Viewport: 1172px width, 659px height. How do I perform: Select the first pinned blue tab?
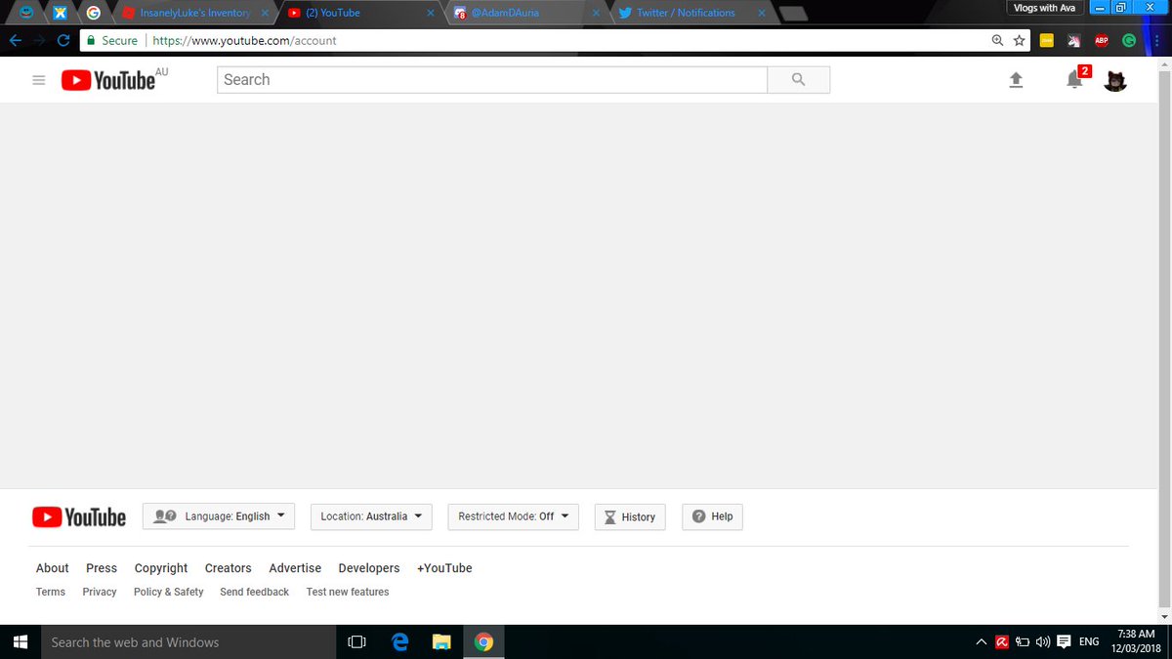pos(28,13)
